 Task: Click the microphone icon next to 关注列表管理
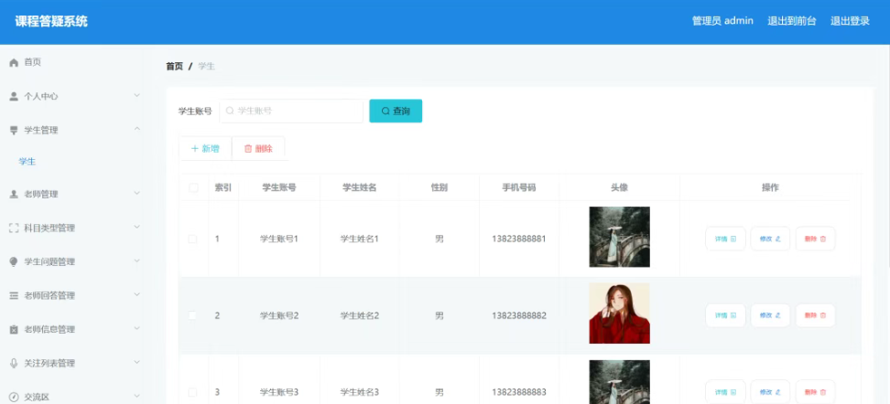[x=14, y=363]
